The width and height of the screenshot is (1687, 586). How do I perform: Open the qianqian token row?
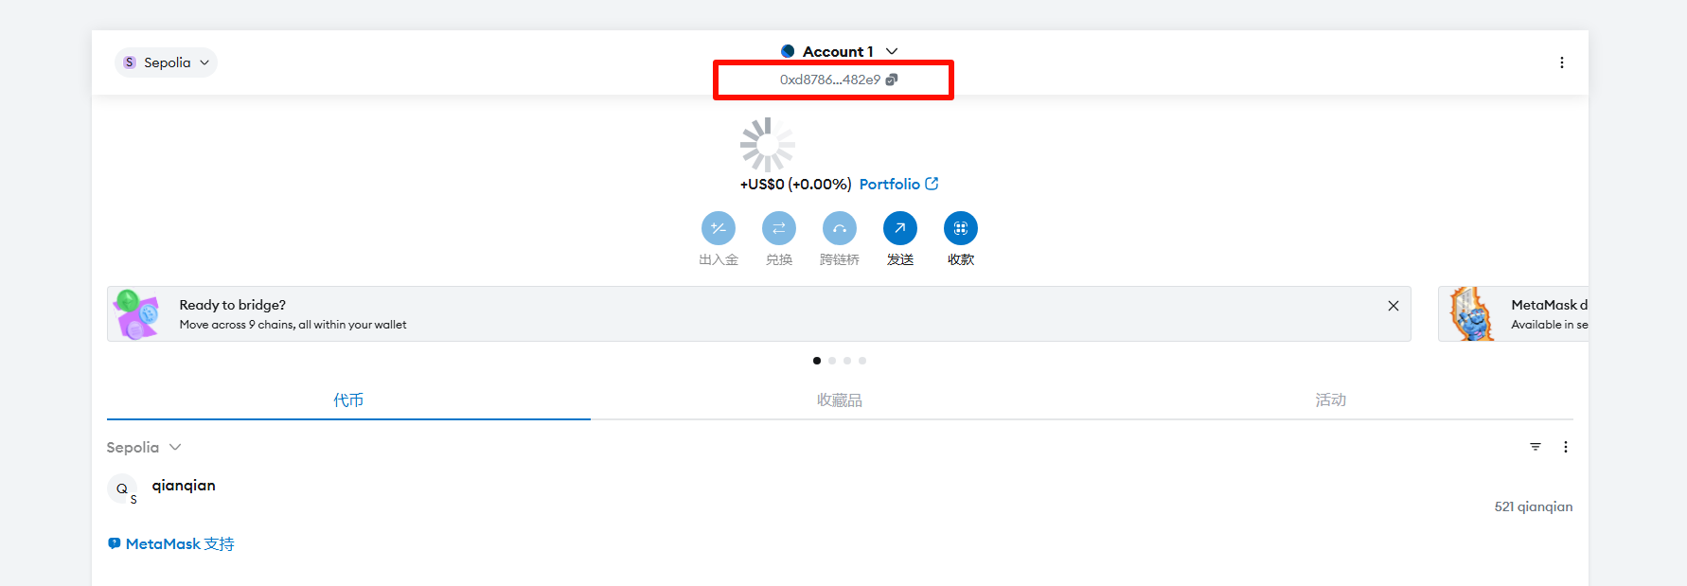[x=840, y=495]
